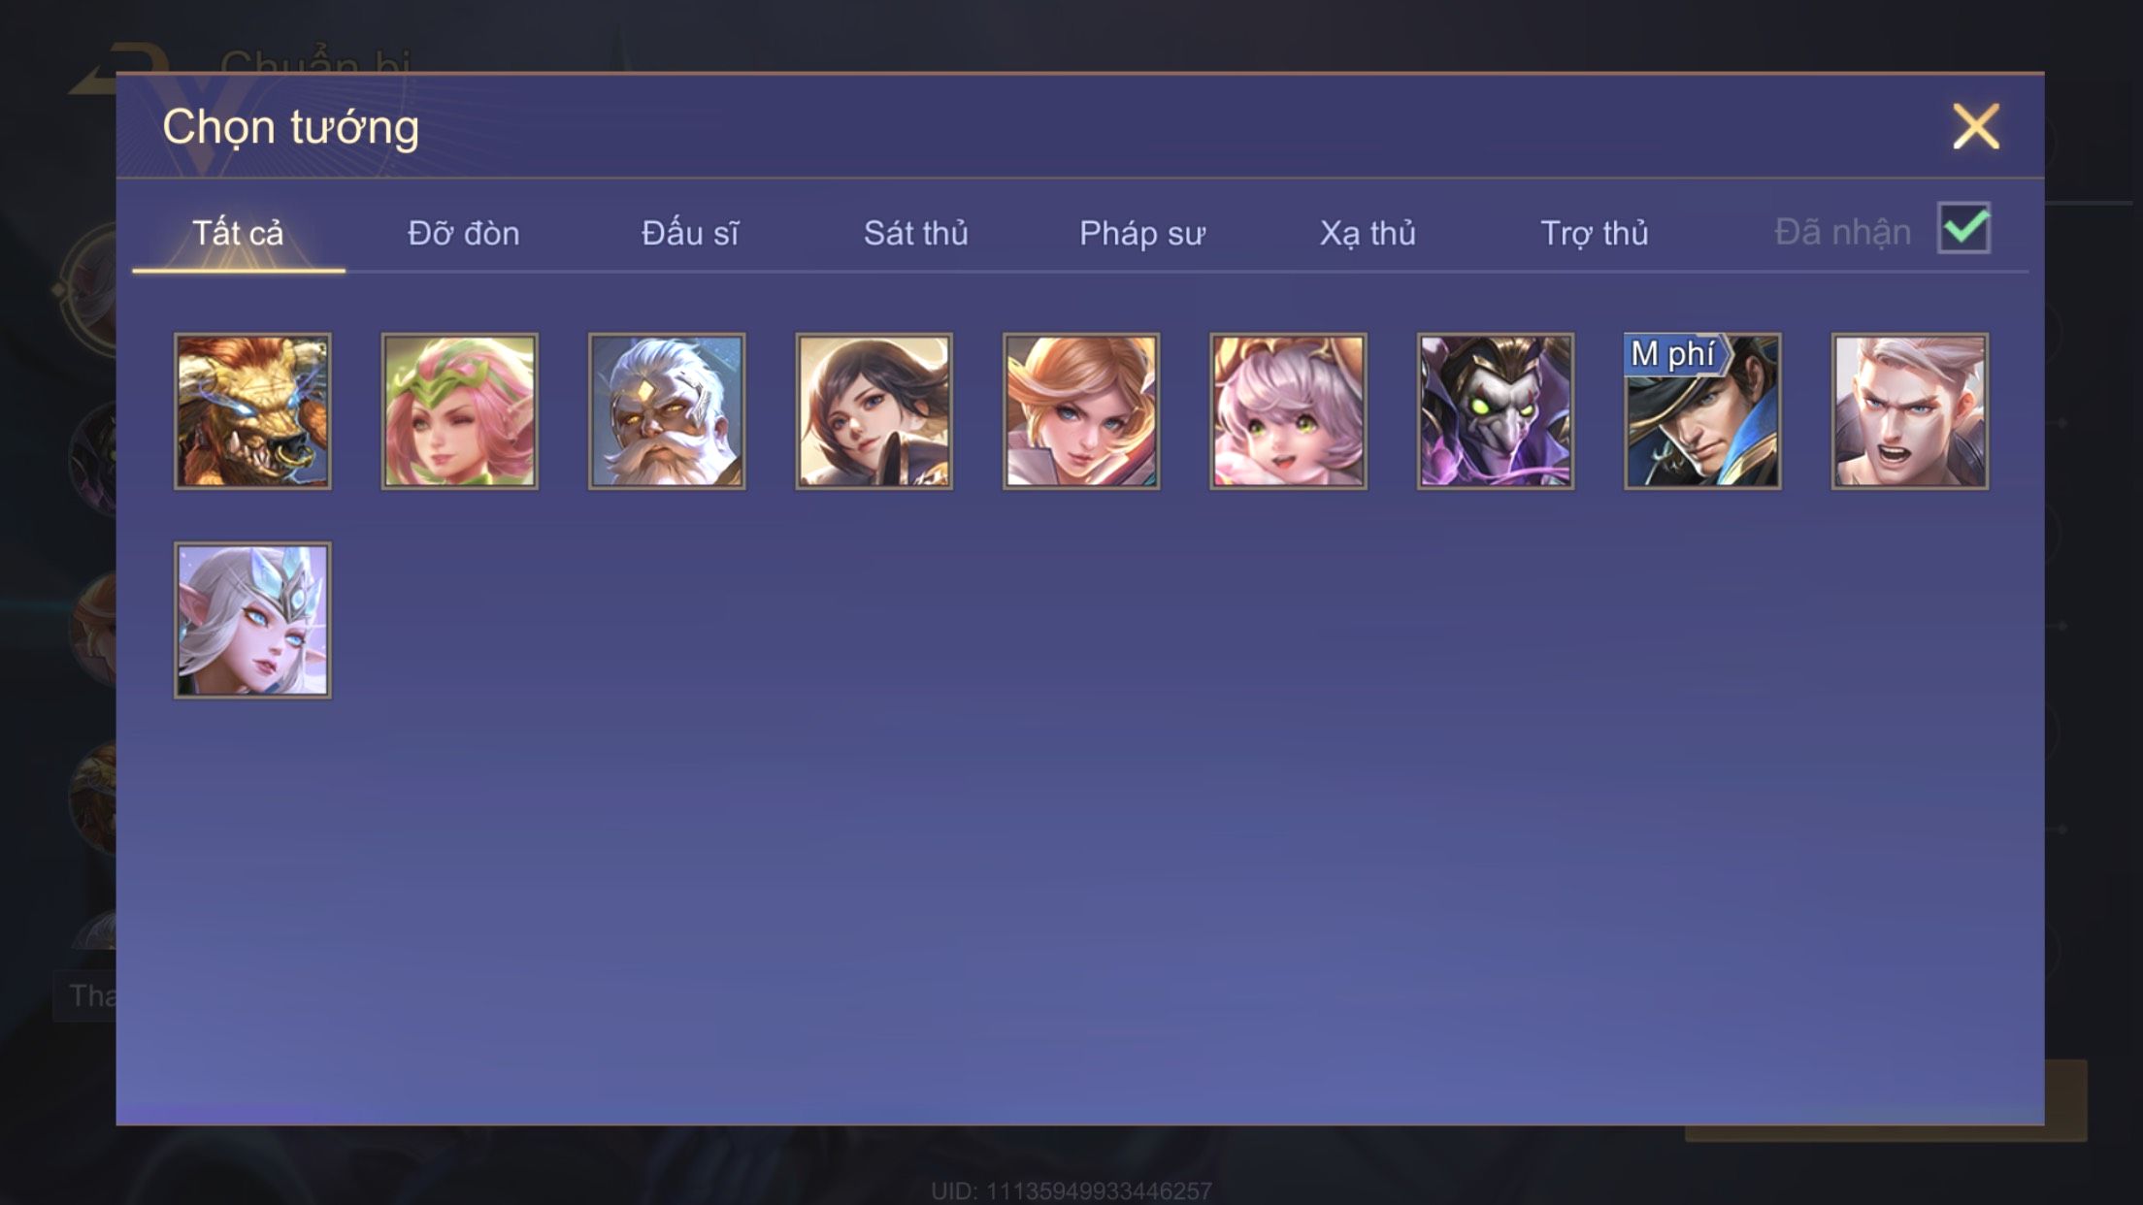
Task: Select the dark-haired girl hero portrait
Action: click(874, 411)
